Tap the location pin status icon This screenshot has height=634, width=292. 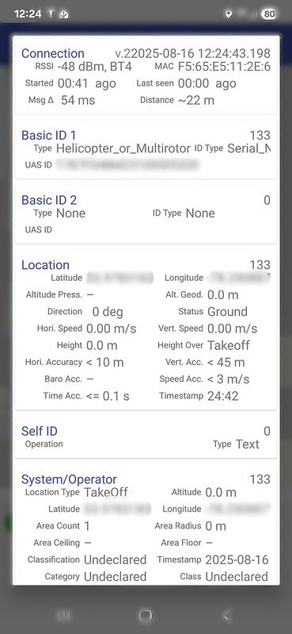pos(229,14)
